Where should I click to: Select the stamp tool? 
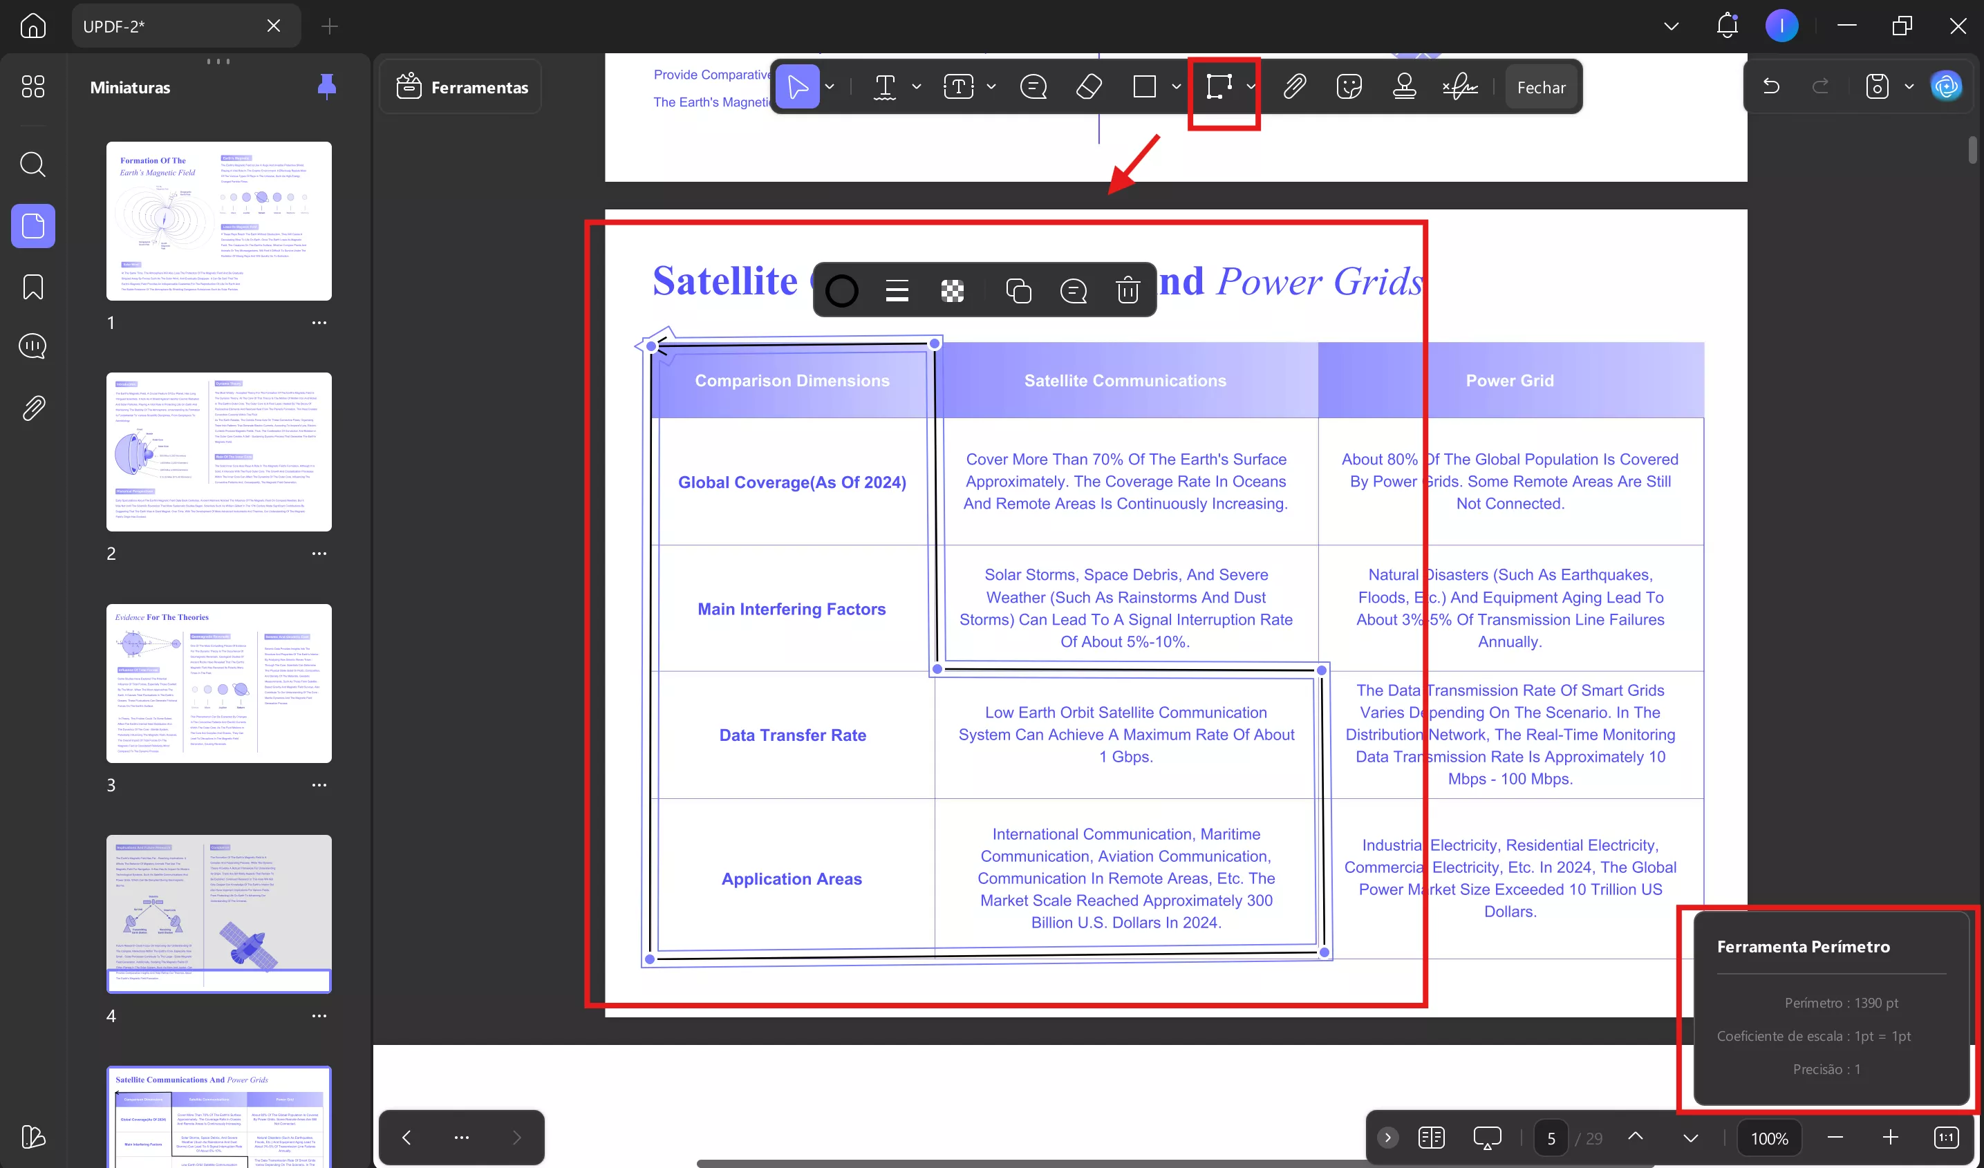pos(1404,86)
